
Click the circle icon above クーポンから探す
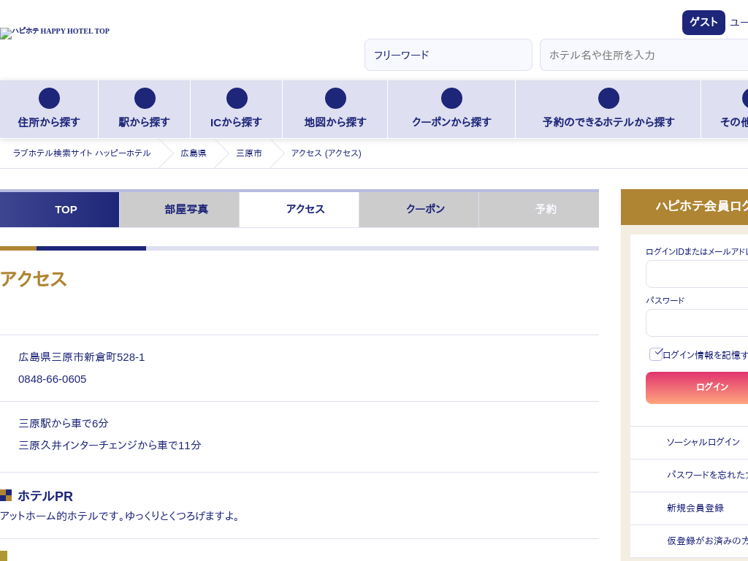tap(451, 99)
